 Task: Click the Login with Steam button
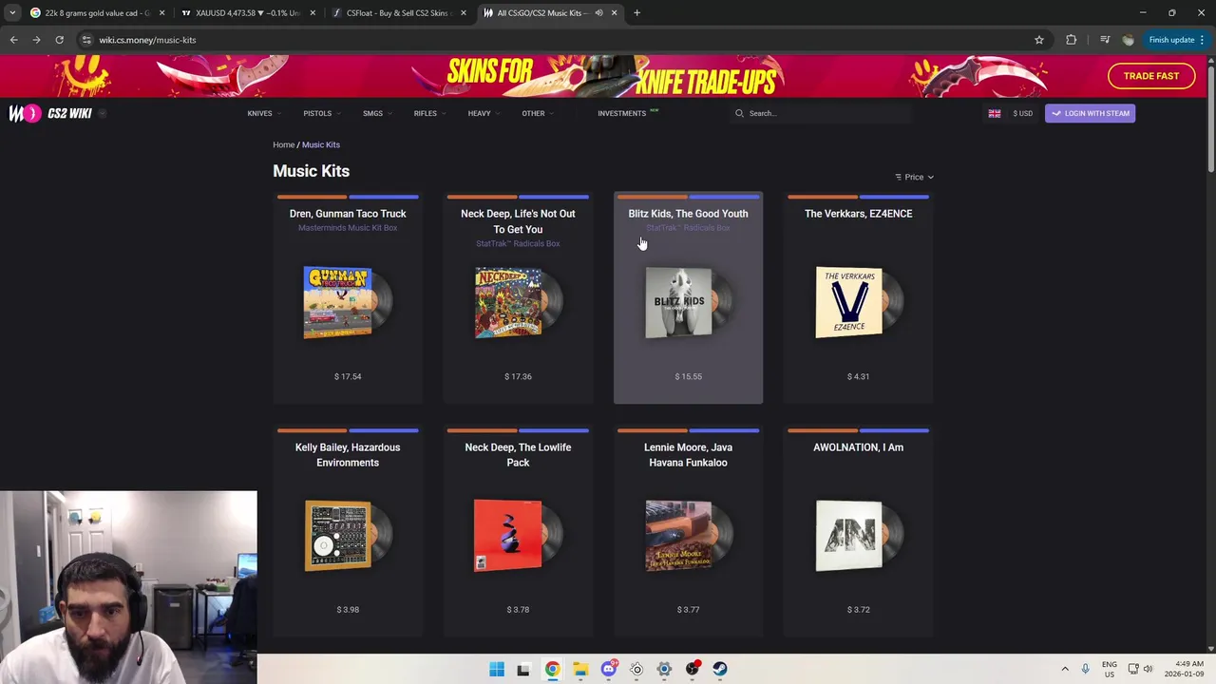[1091, 113]
